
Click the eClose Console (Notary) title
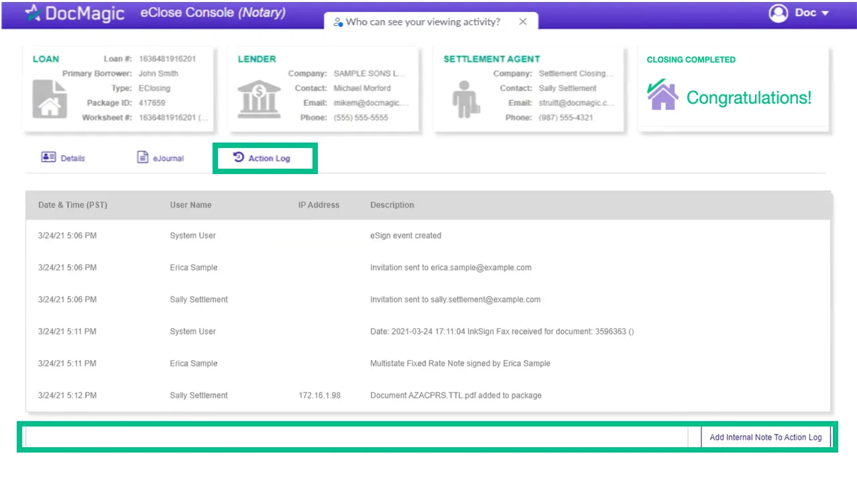[213, 13]
